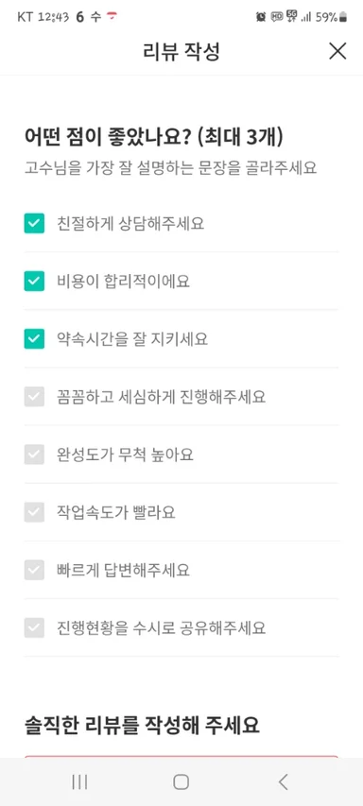Check 꼼꼼하고 세심하게 진행해주세요 checkbox

coord(34,397)
